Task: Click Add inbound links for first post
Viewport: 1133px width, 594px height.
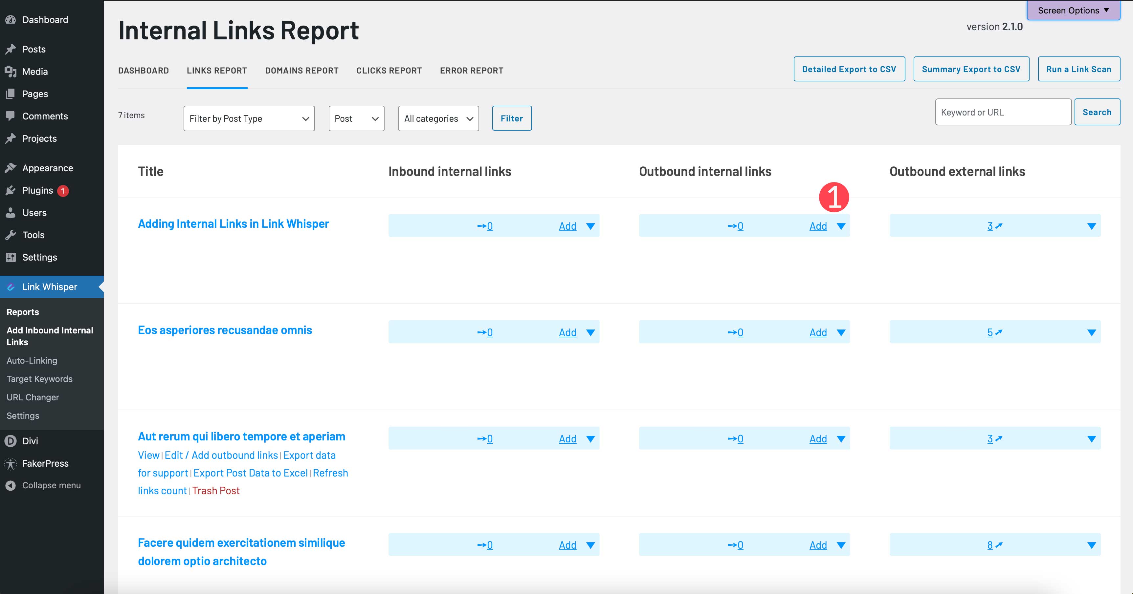Action: [566, 225]
